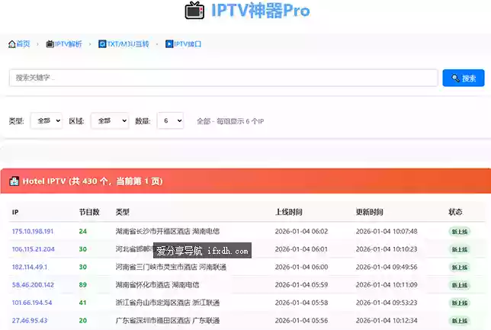Click the TXT/M3U互转 icon
The width and height of the screenshot is (491, 330).
(102, 44)
